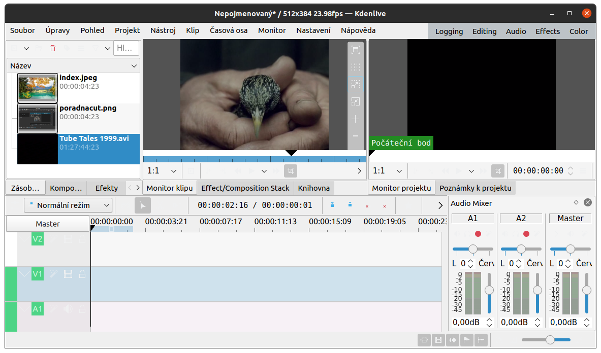Image resolution: width=601 pixels, height=353 pixels.
Task: Toggle audio thumbnails with the waveform icon in status bar
Action: tap(452, 340)
